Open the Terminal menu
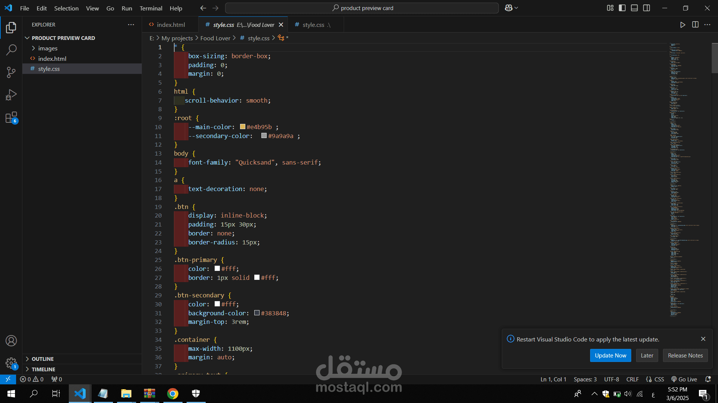The height and width of the screenshot is (403, 718). [151, 8]
